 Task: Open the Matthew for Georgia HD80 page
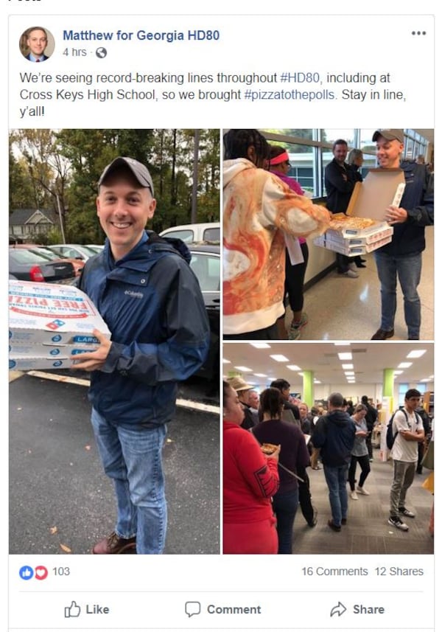(x=141, y=35)
